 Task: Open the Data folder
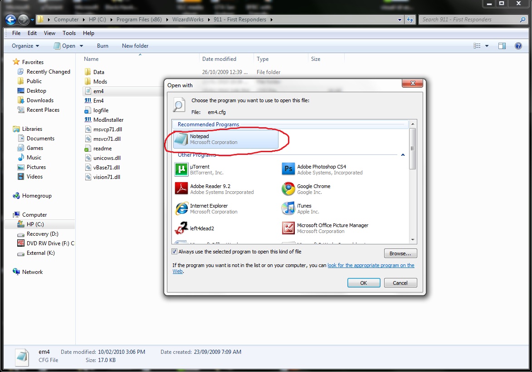[x=94, y=72]
